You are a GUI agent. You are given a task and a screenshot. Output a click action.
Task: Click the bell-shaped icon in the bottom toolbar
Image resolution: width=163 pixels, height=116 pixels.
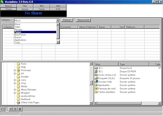click(x=20, y=109)
